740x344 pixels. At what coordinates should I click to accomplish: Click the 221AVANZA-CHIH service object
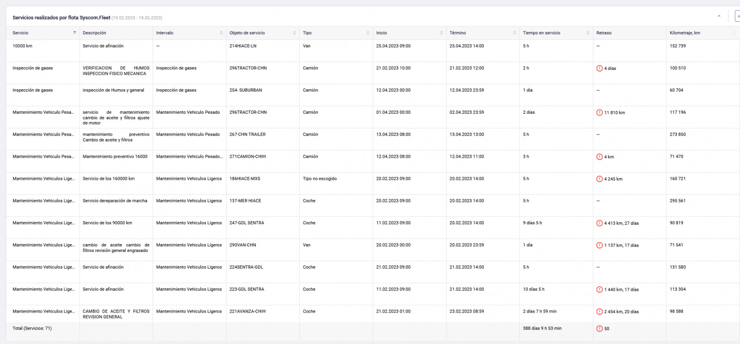click(247, 311)
